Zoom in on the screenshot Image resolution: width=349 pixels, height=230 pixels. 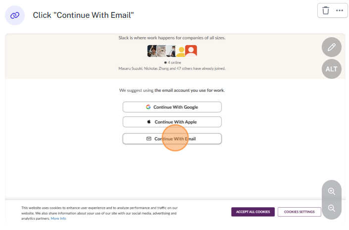coord(331,191)
